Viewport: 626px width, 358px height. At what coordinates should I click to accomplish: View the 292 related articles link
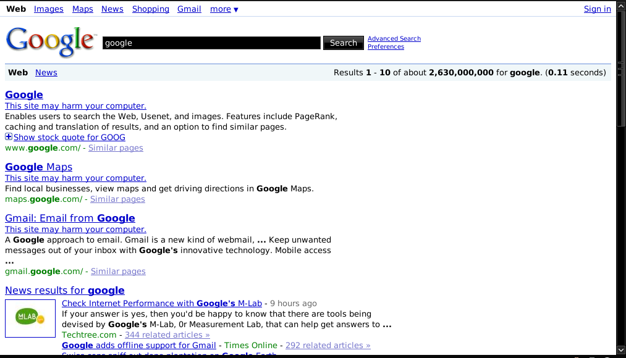tap(328, 345)
